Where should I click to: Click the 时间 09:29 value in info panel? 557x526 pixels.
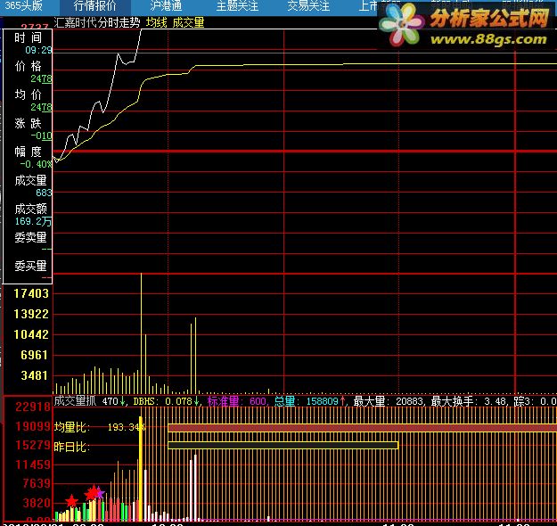click(x=38, y=50)
